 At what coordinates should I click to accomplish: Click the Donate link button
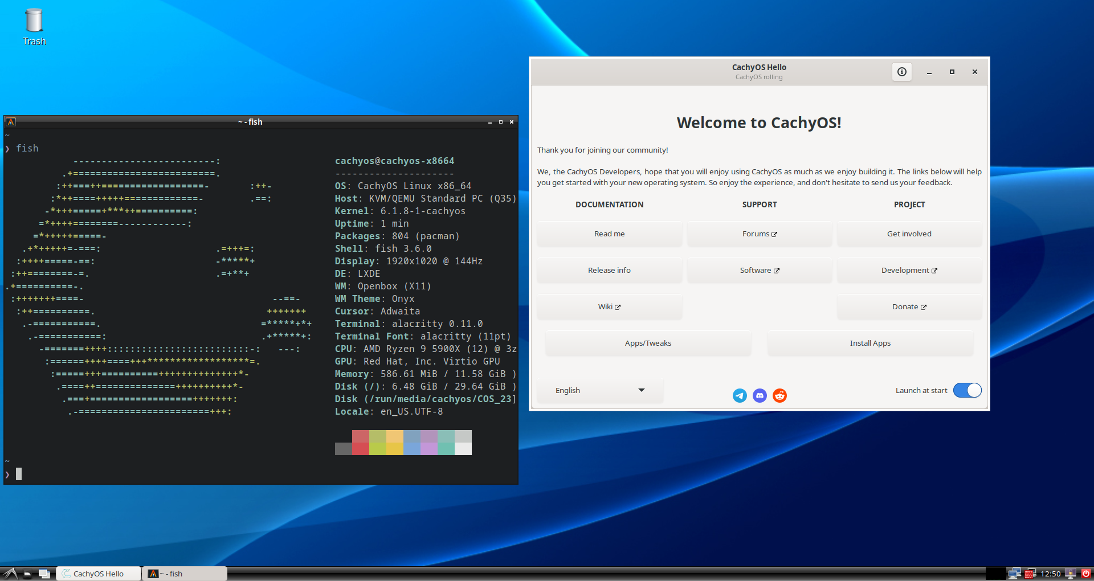(x=909, y=306)
